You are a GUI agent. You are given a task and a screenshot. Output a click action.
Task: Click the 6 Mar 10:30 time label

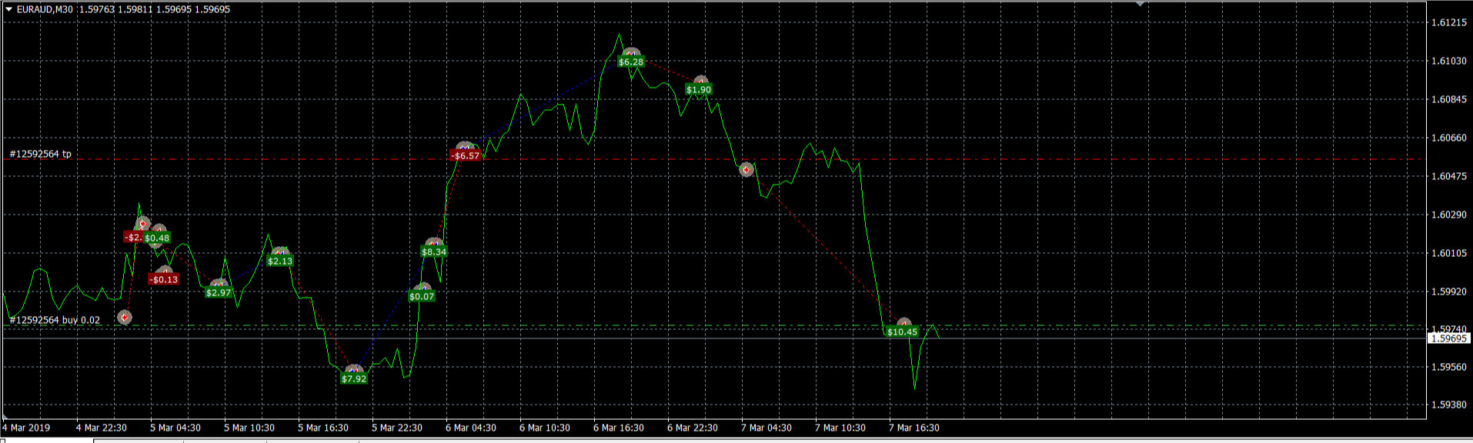click(545, 428)
